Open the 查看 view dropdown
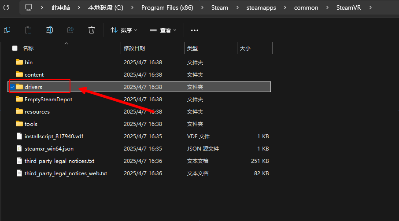This screenshot has height=221, width=399. pos(163,30)
